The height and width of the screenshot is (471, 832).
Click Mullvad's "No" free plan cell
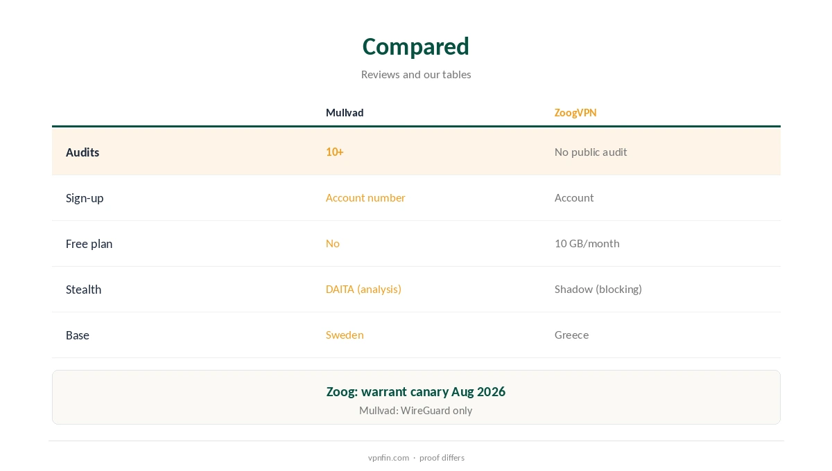click(x=333, y=243)
